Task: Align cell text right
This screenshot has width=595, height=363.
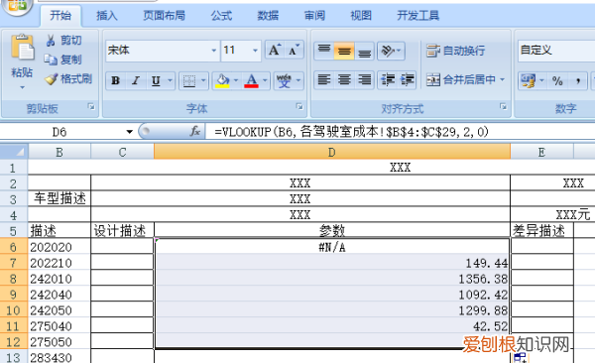Action: point(364,79)
